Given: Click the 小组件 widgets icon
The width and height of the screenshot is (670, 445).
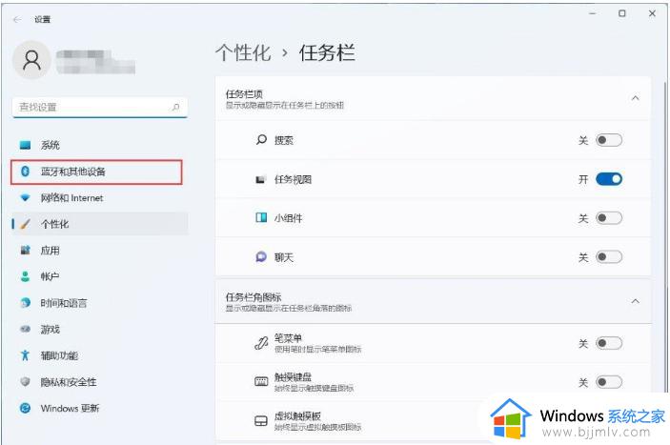Looking at the screenshot, I should tap(261, 218).
